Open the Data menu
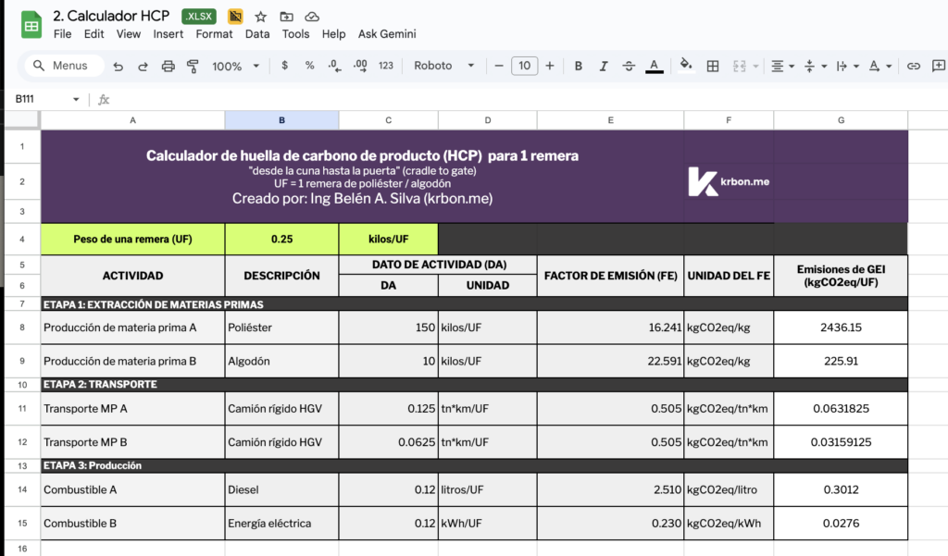 coord(257,34)
